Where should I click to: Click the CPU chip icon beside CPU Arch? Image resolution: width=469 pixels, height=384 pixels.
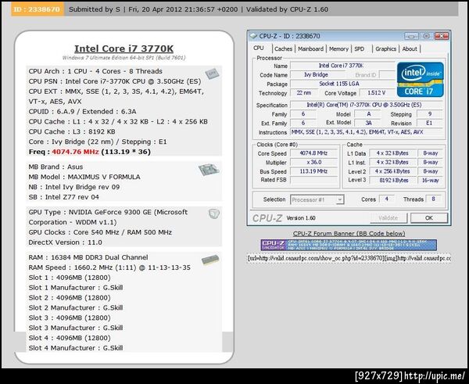(x=212, y=74)
